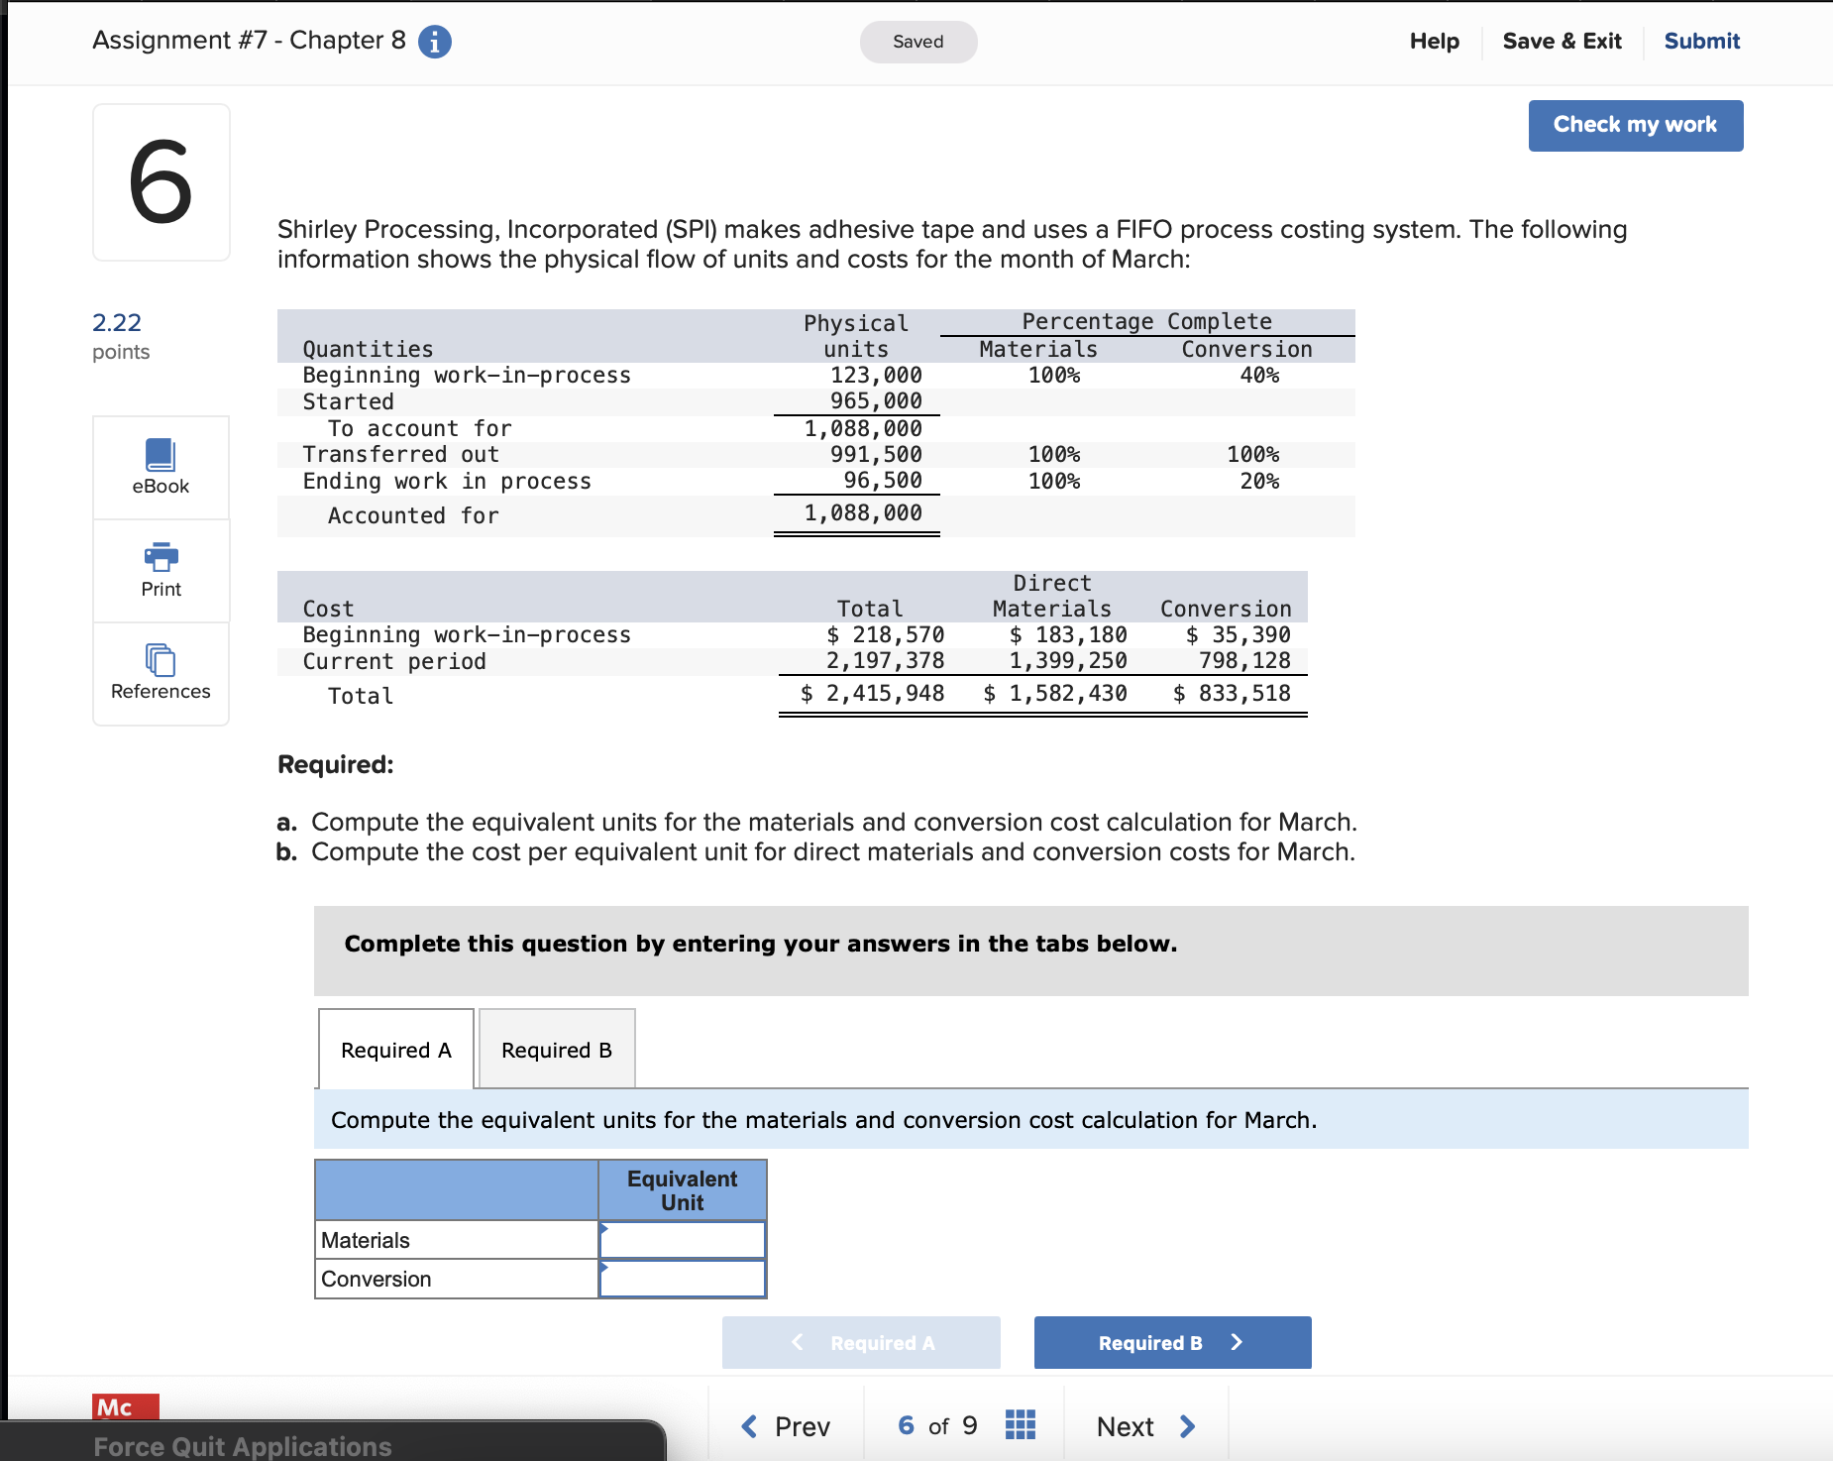Click the Saved status indicator
Viewport: 1833px width, 1461px height.
[918, 42]
